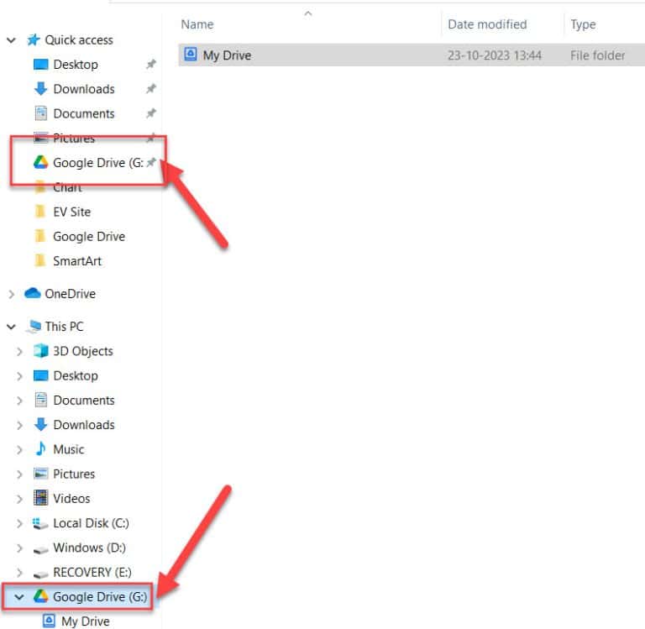
Task: Open the SmartArt folder icon
Action: 40,261
